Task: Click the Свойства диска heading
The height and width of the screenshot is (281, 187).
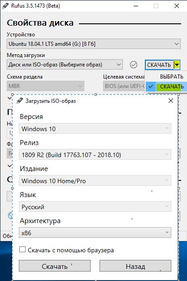Action: coord(40,23)
